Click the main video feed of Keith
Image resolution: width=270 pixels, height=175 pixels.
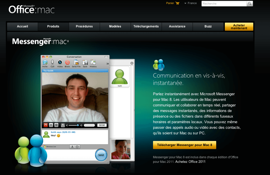[75, 97]
